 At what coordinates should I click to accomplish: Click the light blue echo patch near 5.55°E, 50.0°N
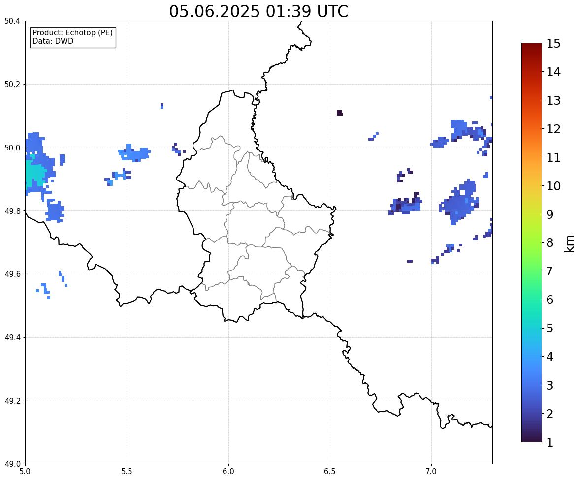134,152
